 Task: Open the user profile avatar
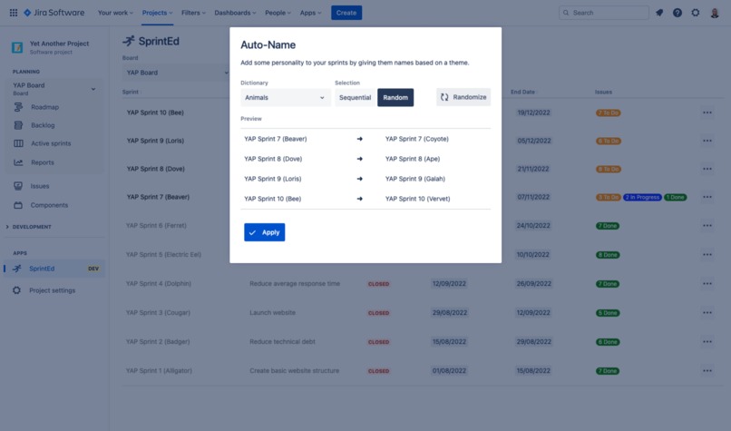coord(715,13)
